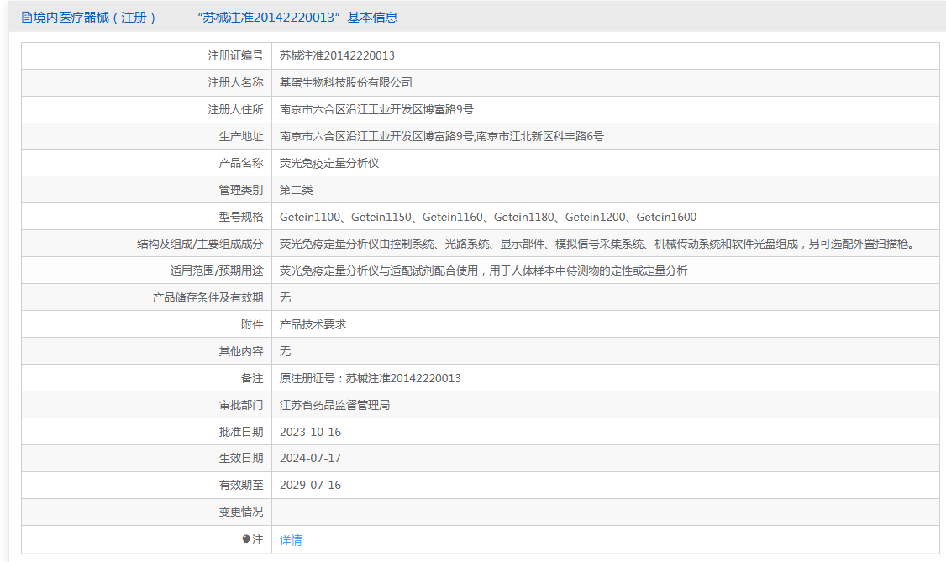The width and height of the screenshot is (946, 562).
Task: Click the page title 境内医疗器械（注册）基本信息
Action: [x=215, y=18]
